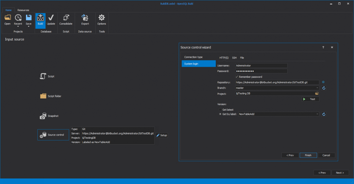Select the Get latest radio button
The height and width of the screenshot is (184, 354).
(x=220, y=110)
